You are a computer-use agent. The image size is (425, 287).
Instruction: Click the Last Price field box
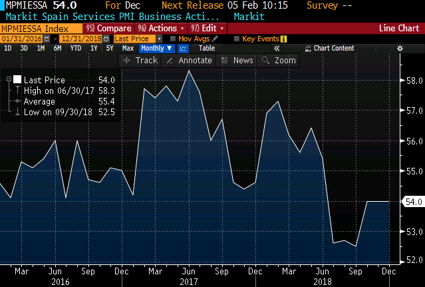135,39
